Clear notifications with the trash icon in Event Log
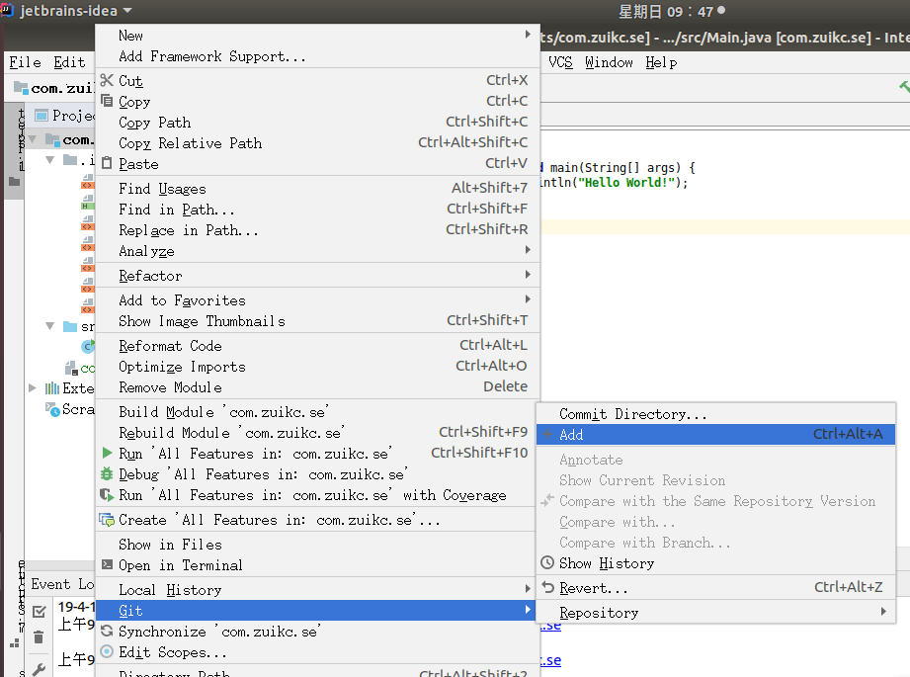This screenshot has height=677, width=910. tap(38, 637)
